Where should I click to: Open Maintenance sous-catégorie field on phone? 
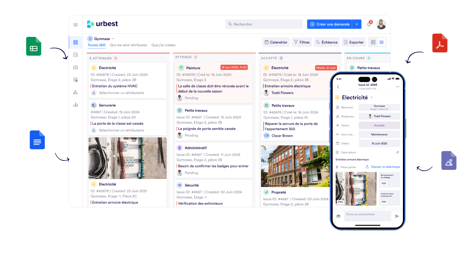tap(379, 134)
